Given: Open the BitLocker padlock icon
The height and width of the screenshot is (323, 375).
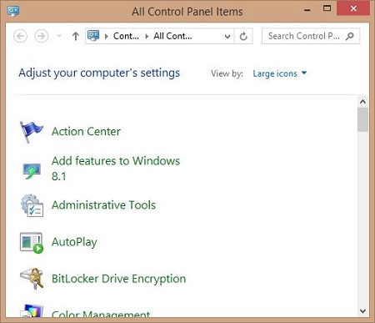Looking at the screenshot, I should (32, 279).
